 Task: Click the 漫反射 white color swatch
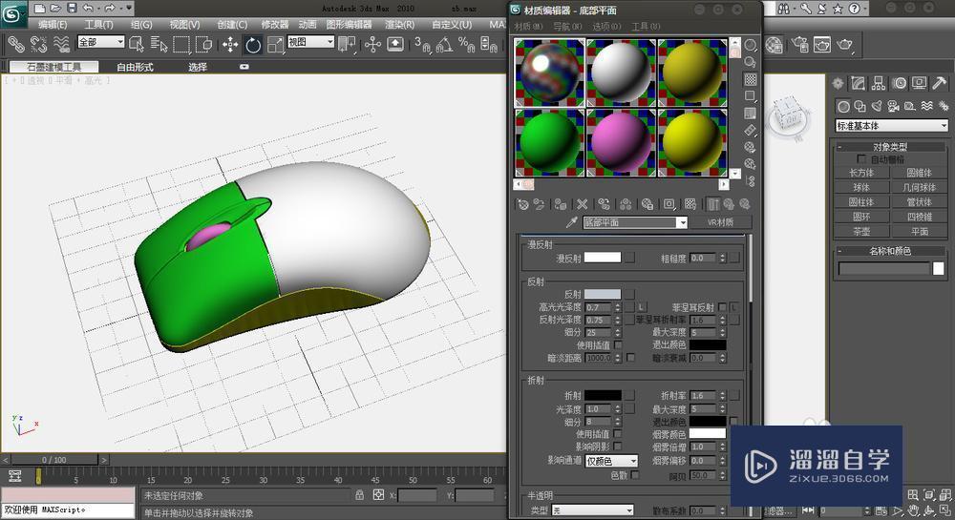(603, 258)
